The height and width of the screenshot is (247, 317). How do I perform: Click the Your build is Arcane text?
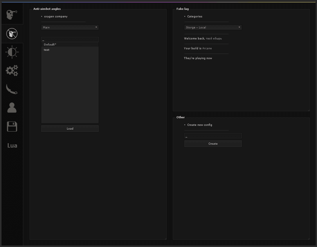tap(198, 48)
